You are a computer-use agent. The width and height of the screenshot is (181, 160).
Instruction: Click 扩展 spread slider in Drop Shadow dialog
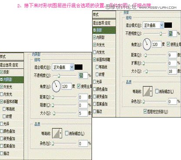pos(154,63)
